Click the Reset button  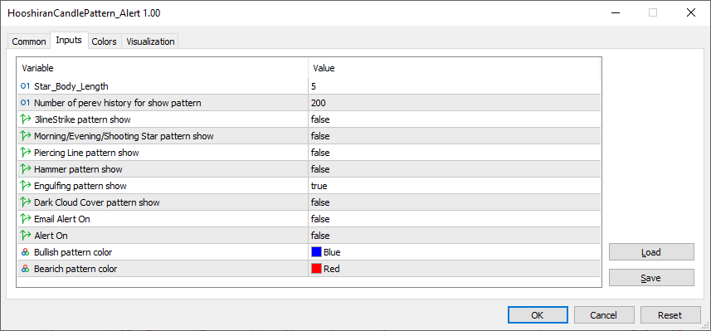point(670,315)
